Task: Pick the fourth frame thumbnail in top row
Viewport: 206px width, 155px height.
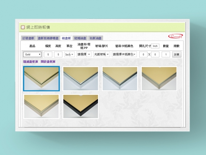Action: tap(159, 78)
